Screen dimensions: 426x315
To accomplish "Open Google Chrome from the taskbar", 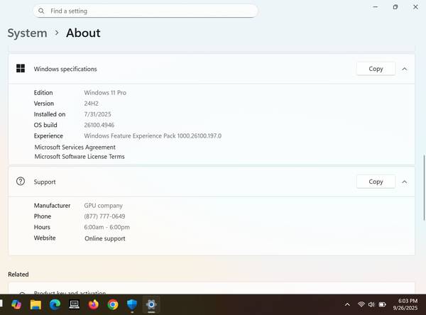I will (x=112, y=304).
